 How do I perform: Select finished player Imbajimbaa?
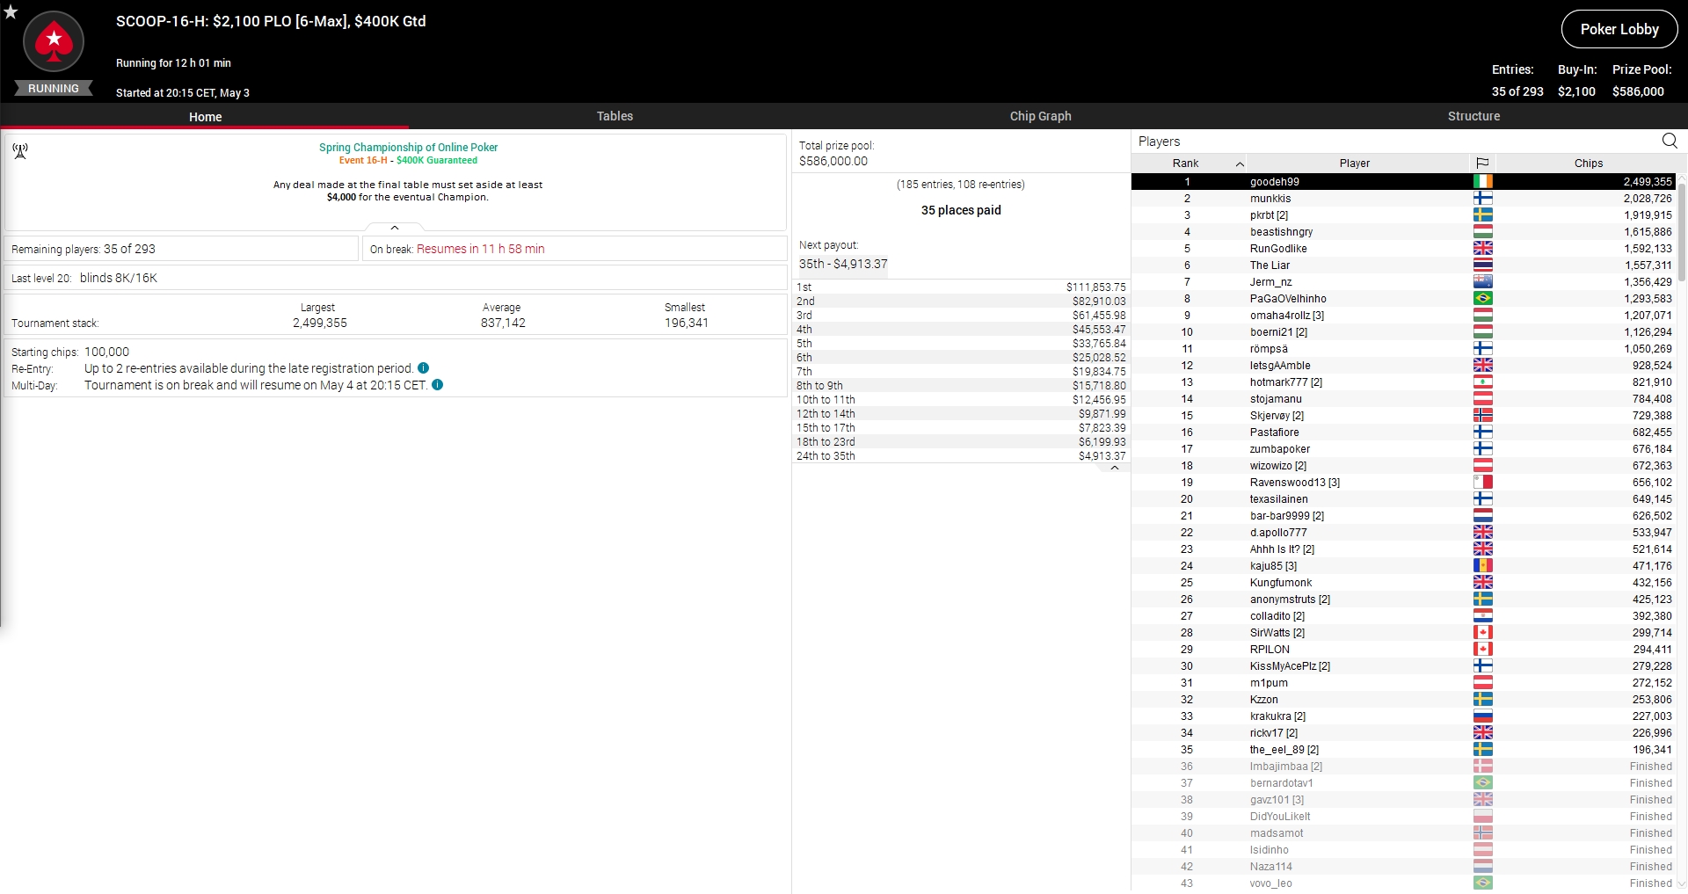(x=1404, y=767)
